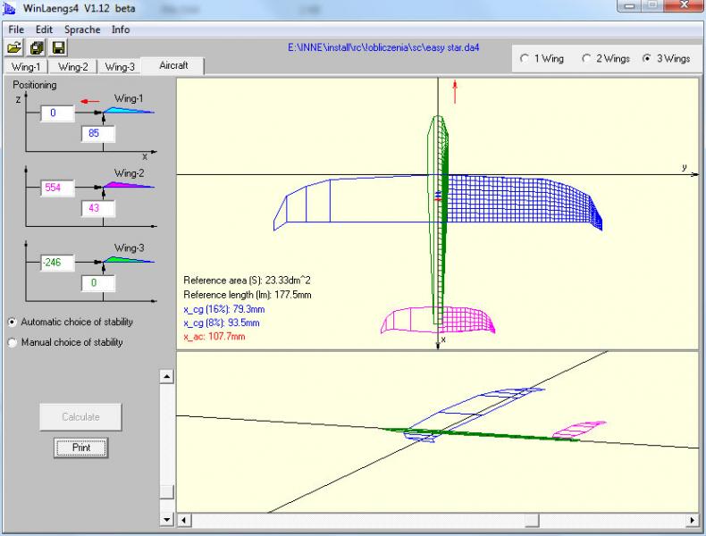Enable Manual choice of stability

(13, 341)
